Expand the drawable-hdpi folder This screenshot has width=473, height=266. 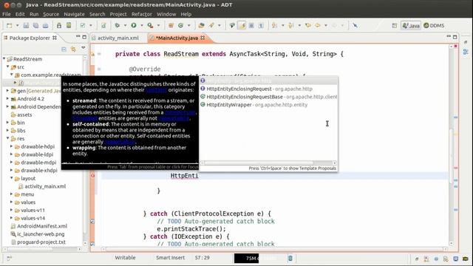[12, 146]
